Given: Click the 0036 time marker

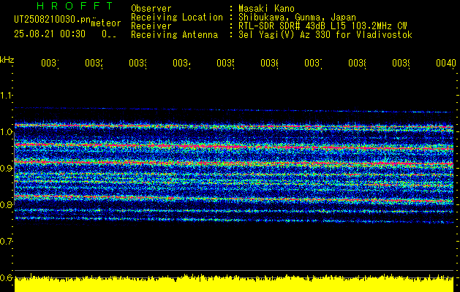Looking at the screenshot, I should (269, 64).
